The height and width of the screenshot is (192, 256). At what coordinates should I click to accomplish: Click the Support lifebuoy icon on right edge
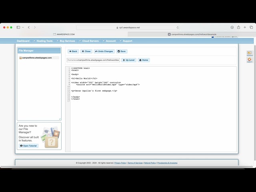point(250,60)
